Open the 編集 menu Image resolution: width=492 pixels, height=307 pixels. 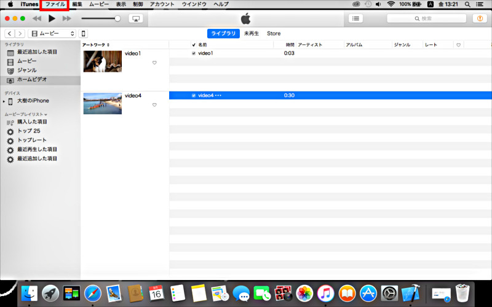(x=77, y=4)
